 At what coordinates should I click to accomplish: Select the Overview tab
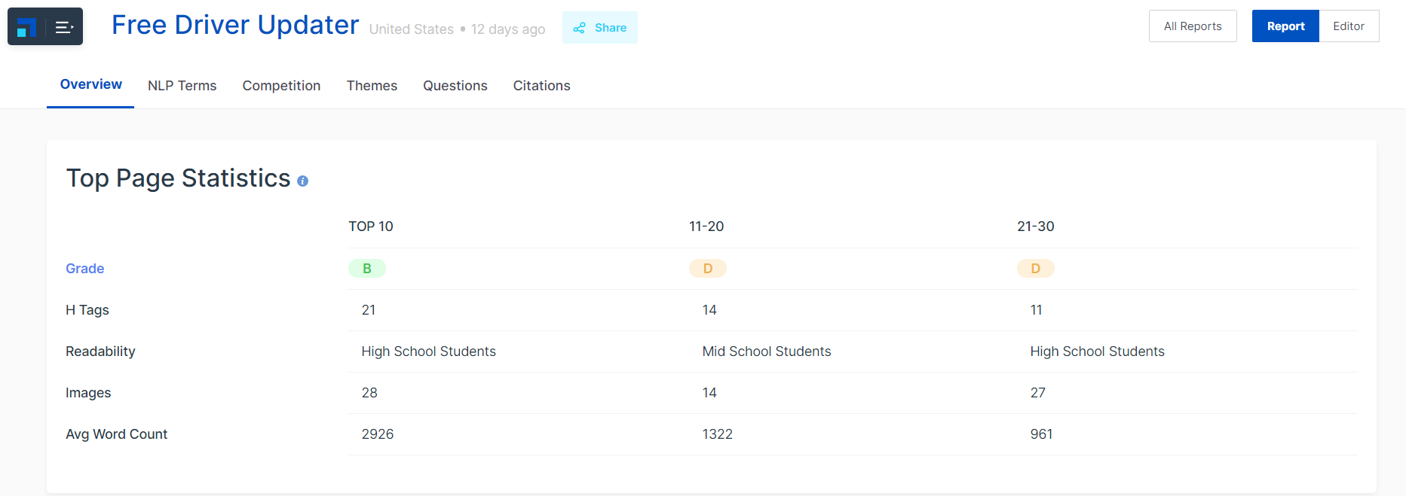click(90, 84)
